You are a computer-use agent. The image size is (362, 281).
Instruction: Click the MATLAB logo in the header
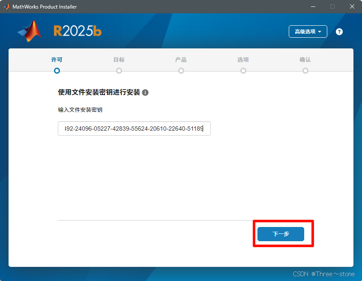pos(30,31)
